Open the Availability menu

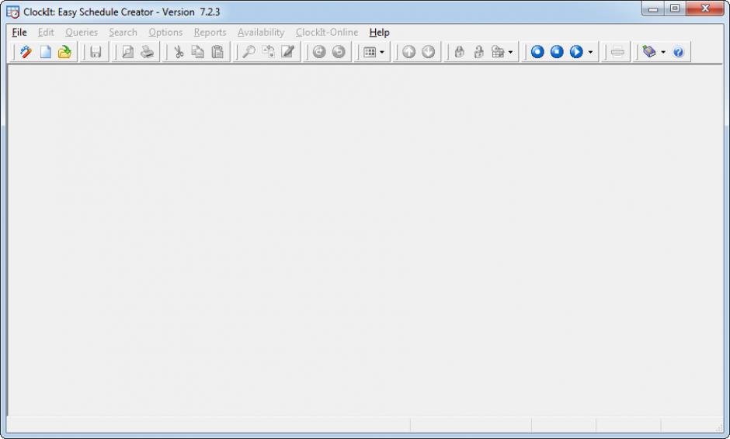pyautogui.click(x=261, y=32)
